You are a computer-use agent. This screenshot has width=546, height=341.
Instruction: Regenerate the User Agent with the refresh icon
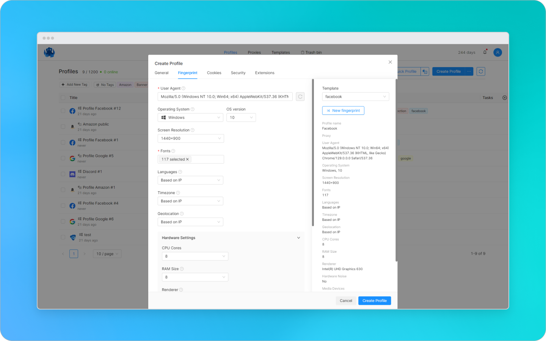(x=300, y=97)
